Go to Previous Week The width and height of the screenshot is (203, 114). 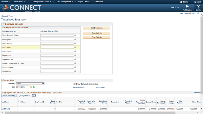pyautogui.click(x=79, y=87)
